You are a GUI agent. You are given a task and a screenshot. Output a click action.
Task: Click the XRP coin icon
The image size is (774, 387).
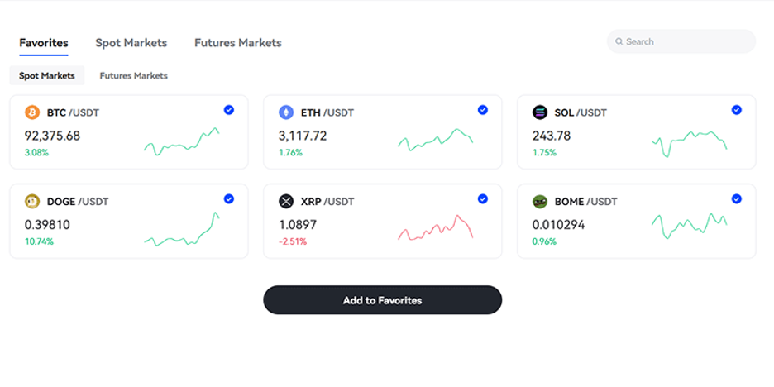[x=286, y=201]
